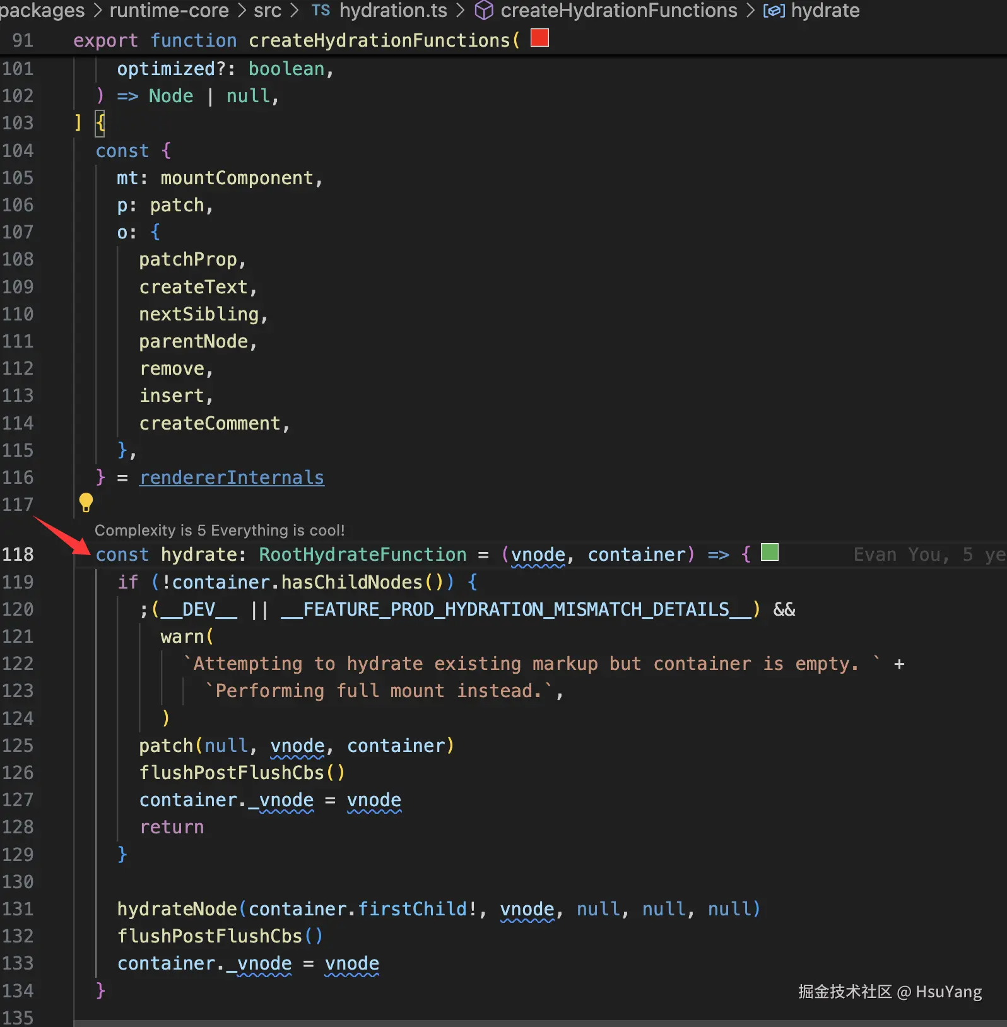Click the 'Complexity is 5 Everything is cool!' lens
Screen dimensions: 1007x1027
pos(220,531)
